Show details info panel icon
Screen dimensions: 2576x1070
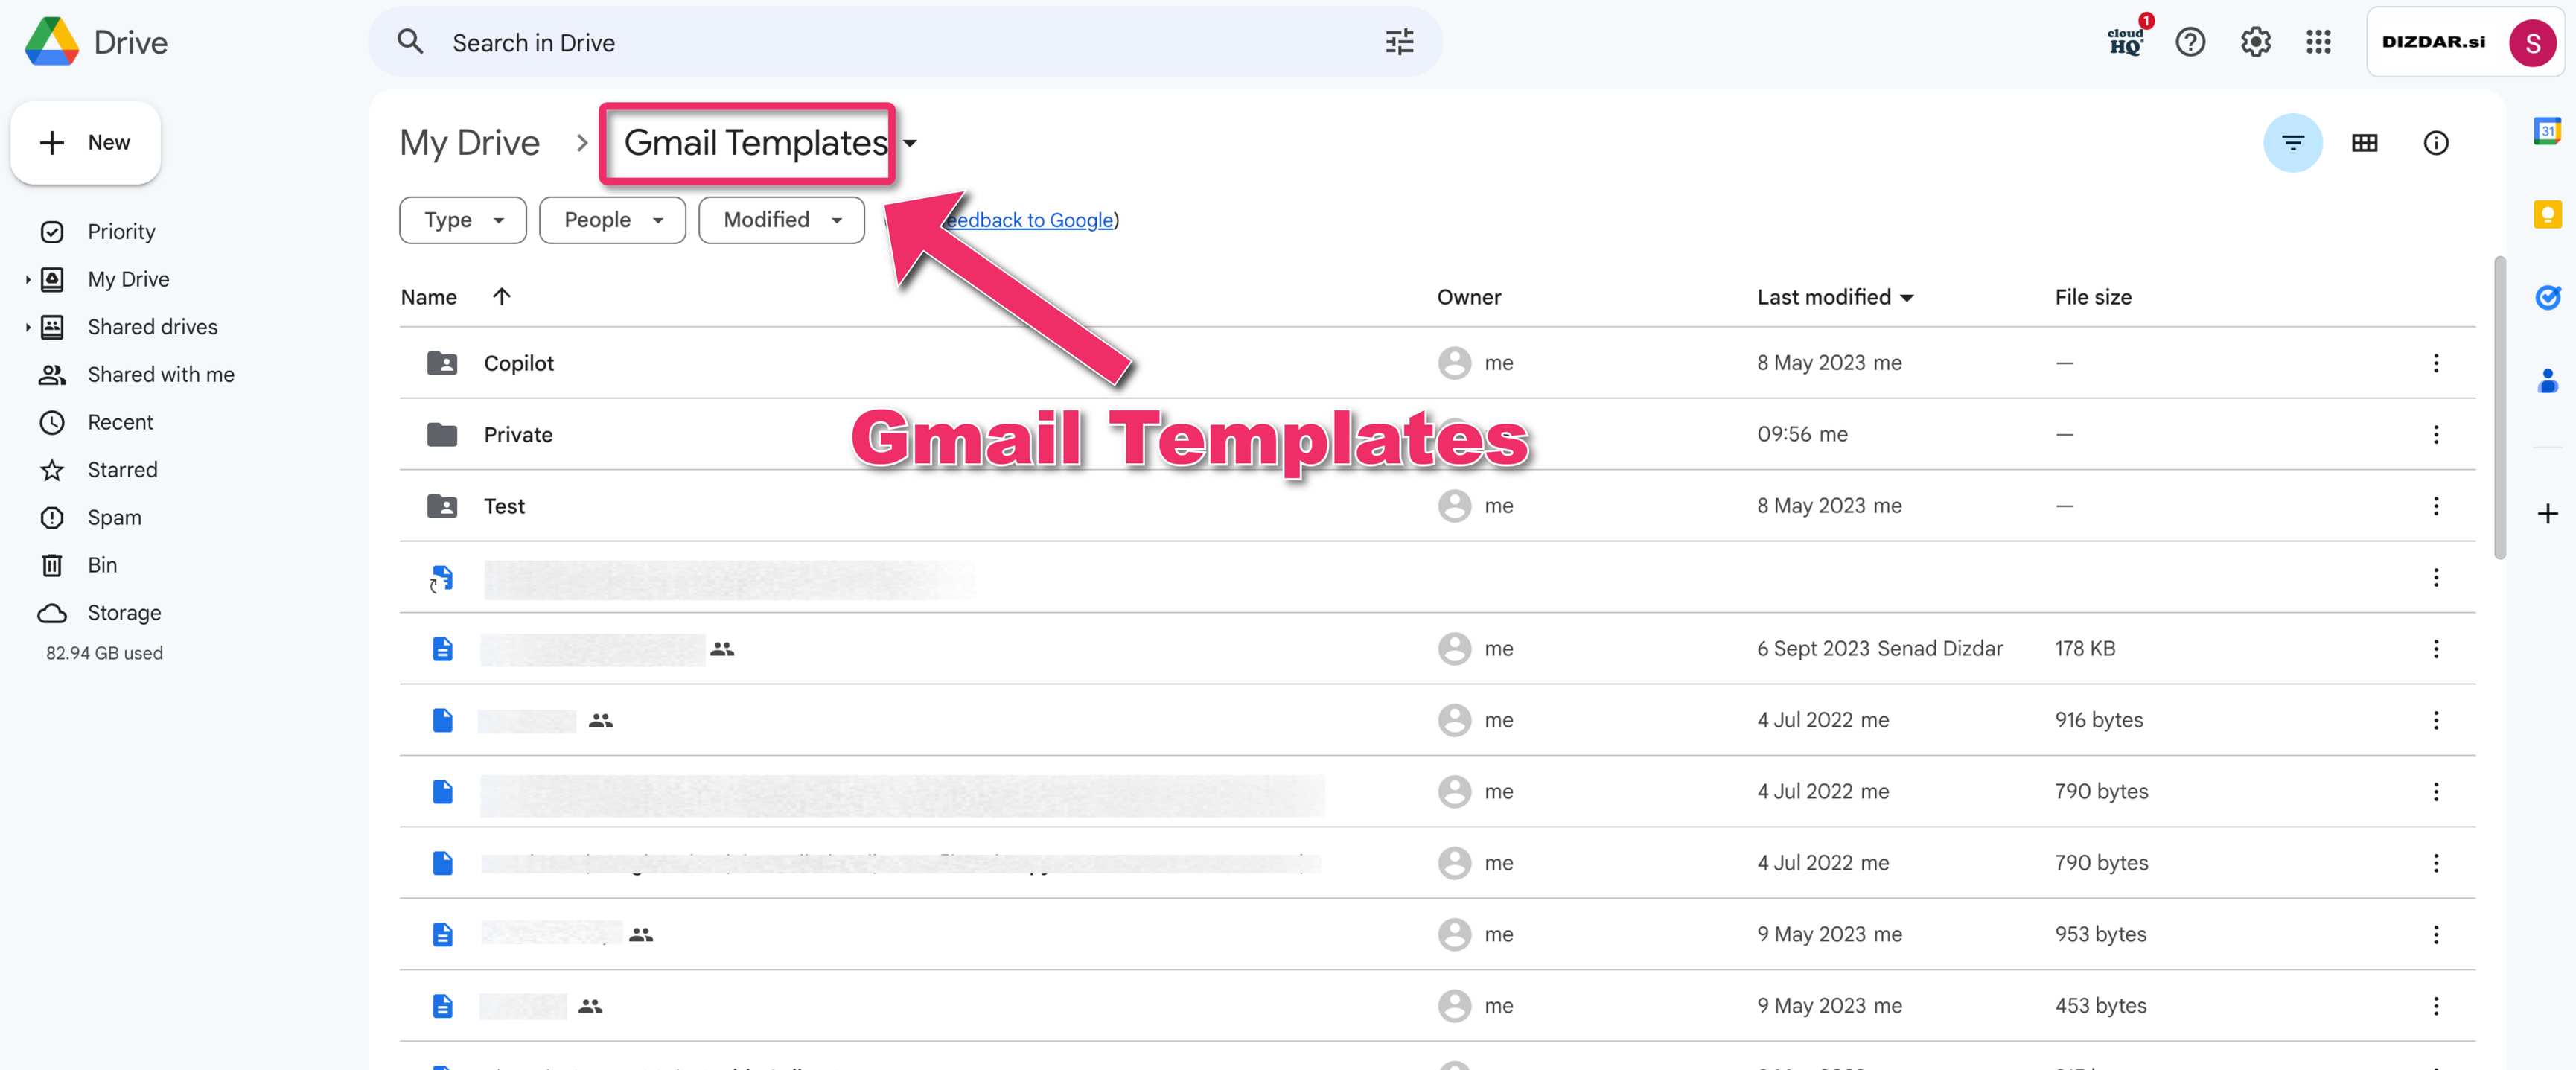click(2436, 143)
